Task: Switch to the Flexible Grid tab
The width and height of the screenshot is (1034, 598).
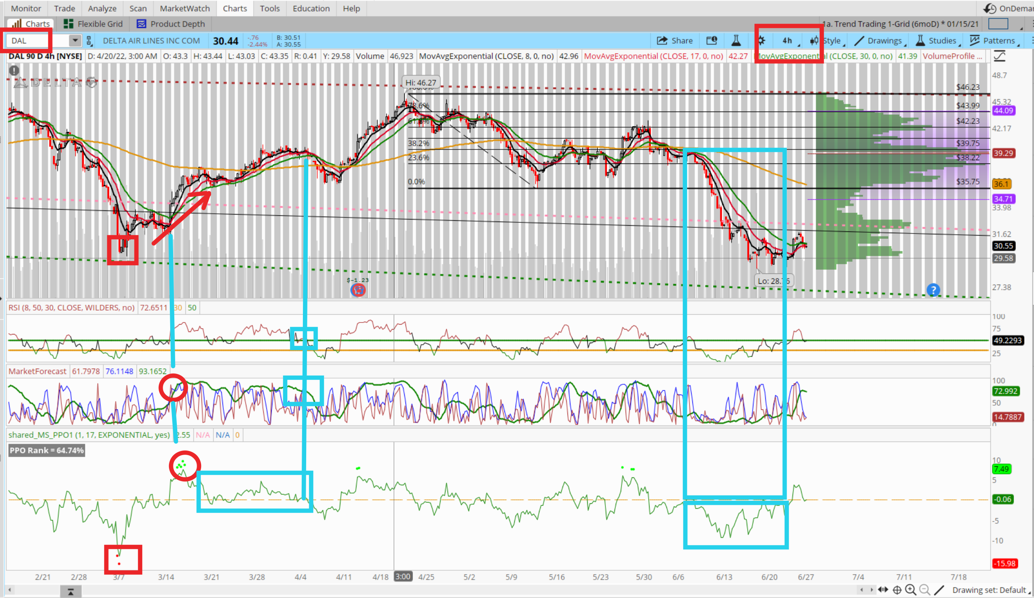Action: click(94, 24)
